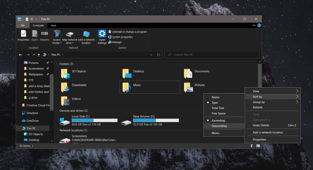The image size is (313, 170).
Task: Click the Search This PC field
Action: coord(212,55)
